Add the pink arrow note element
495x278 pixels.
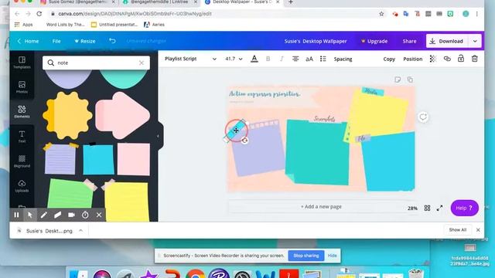point(122,115)
